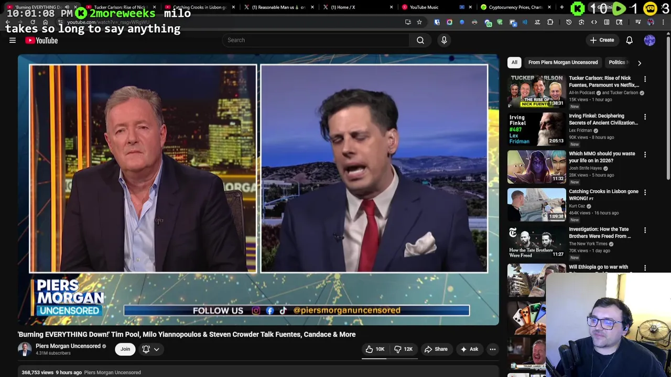This screenshot has height=377, width=671.
Task: Open the more actions three-dot menu under video
Action: click(x=493, y=349)
